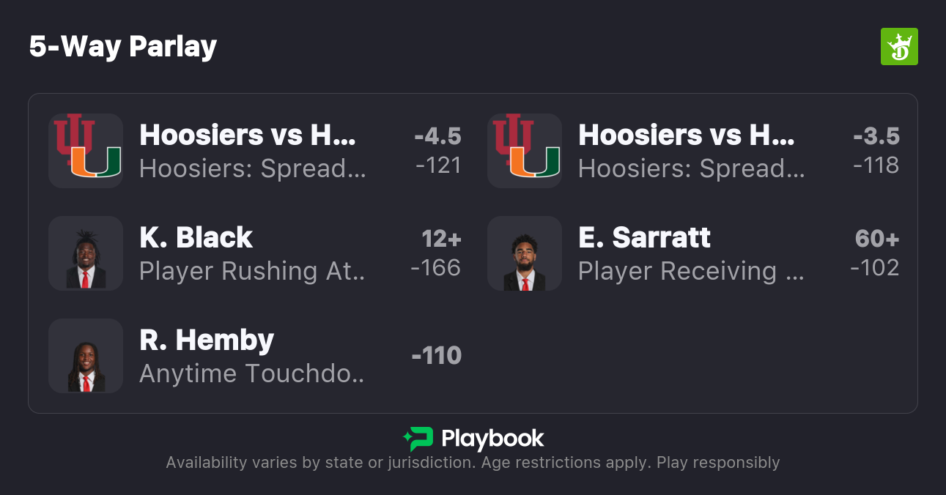Click the 60+ receiving line
The height and width of the screenshot is (495, 946).
[876, 239]
